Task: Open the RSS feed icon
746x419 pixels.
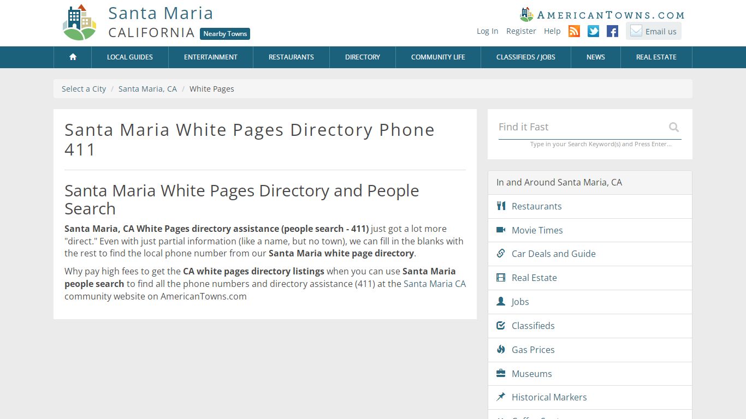Action: click(574, 31)
